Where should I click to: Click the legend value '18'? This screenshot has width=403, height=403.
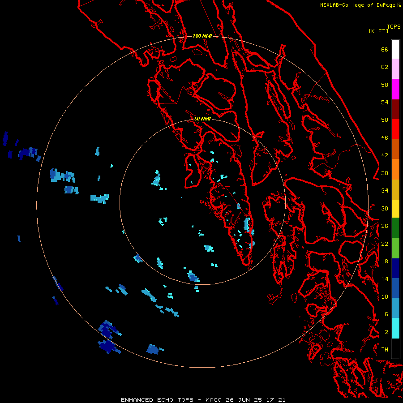[x=385, y=262]
